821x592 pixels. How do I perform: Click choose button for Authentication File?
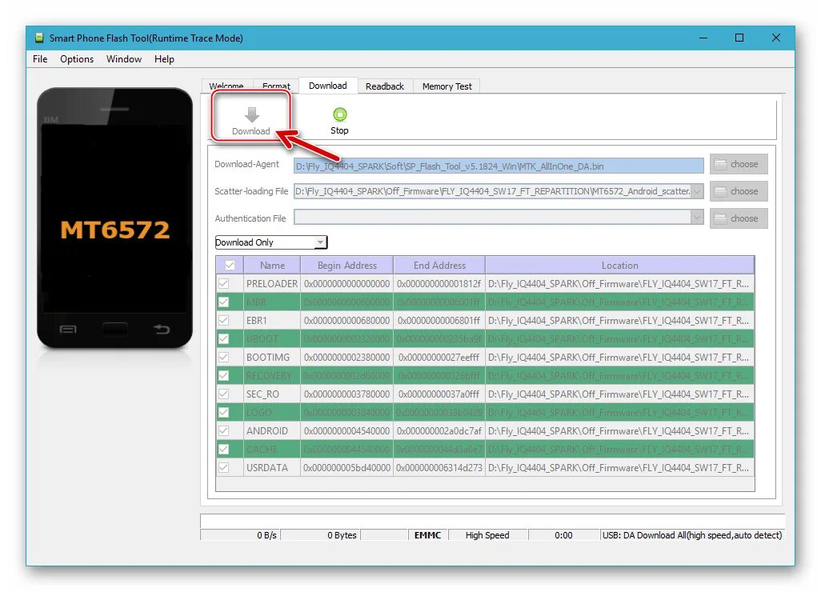[739, 218]
